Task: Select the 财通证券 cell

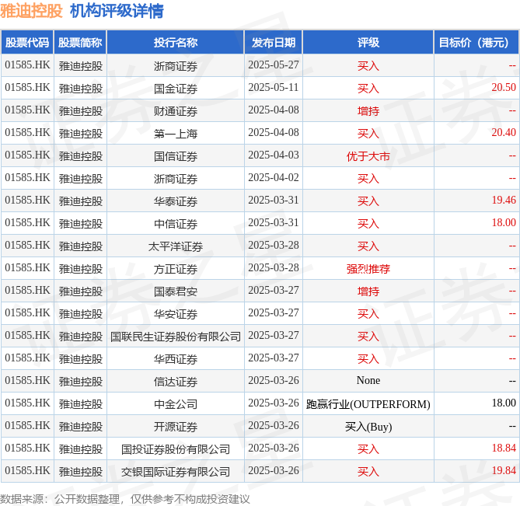Action: click(176, 111)
